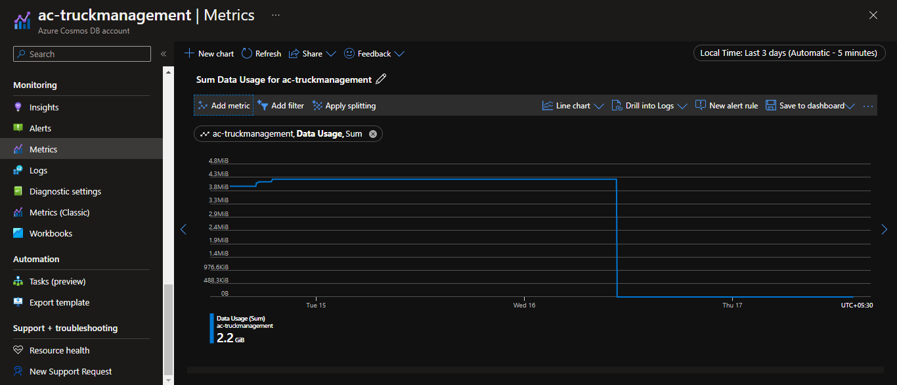Screen dimensions: 897x385
Task: Create a New alert rule
Action: click(726, 105)
